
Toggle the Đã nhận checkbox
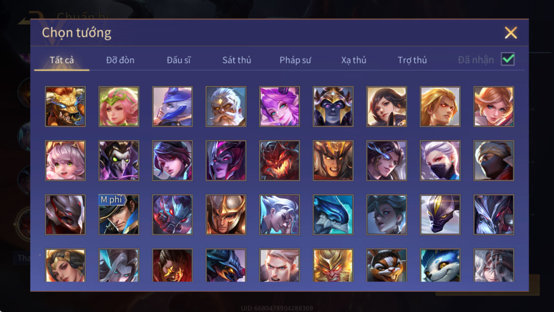[x=508, y=59]
